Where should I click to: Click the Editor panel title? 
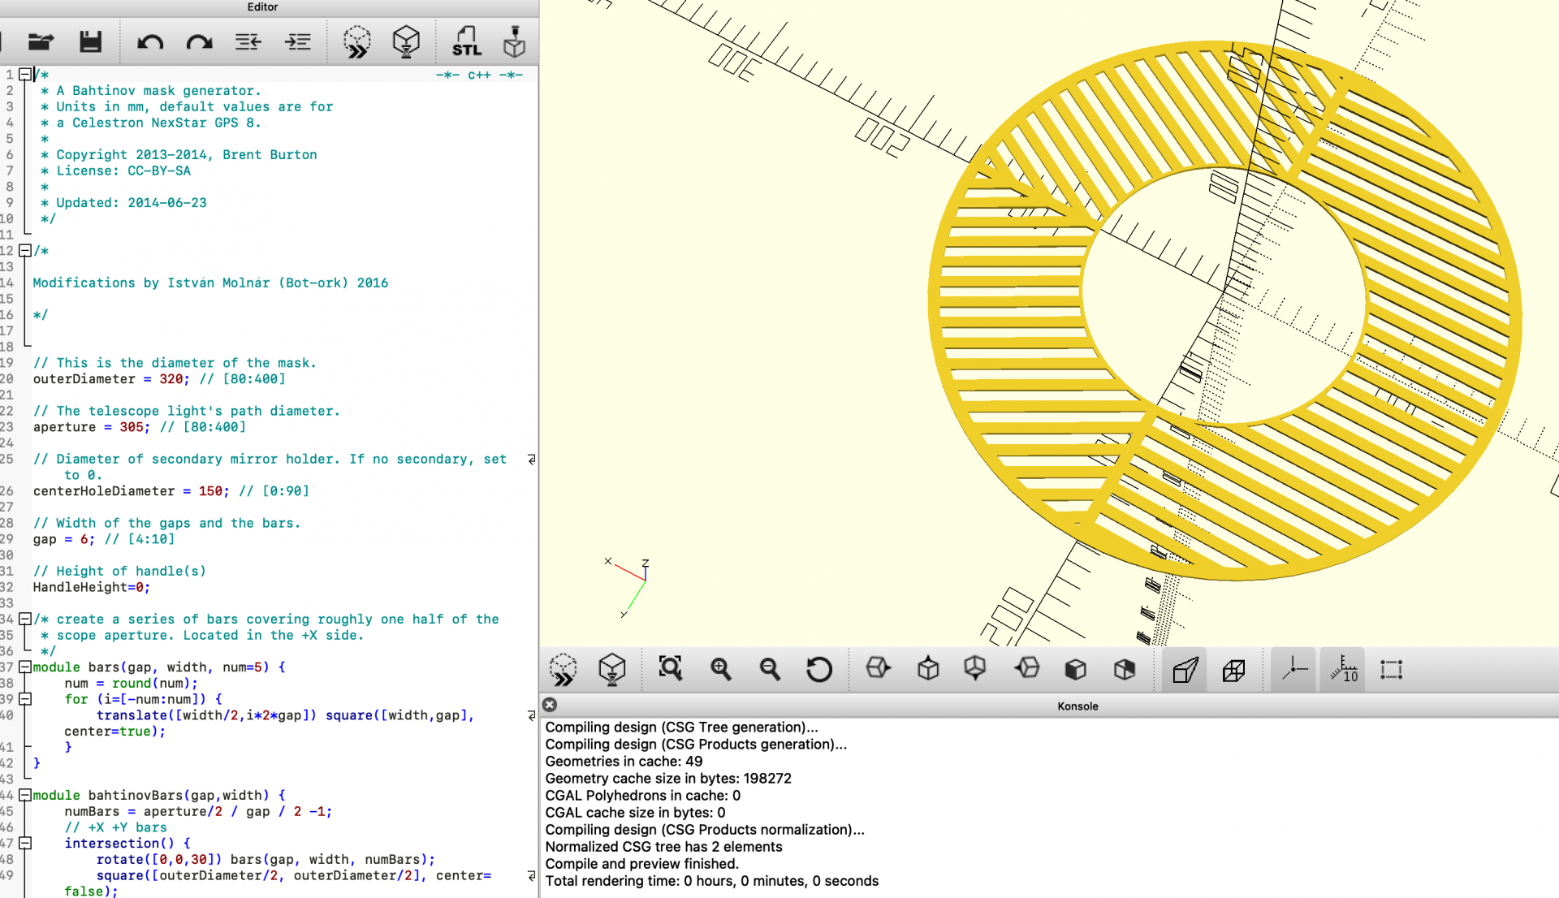tap(262, 7)
